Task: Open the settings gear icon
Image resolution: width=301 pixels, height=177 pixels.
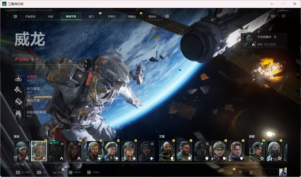Action: click(283, 16)
